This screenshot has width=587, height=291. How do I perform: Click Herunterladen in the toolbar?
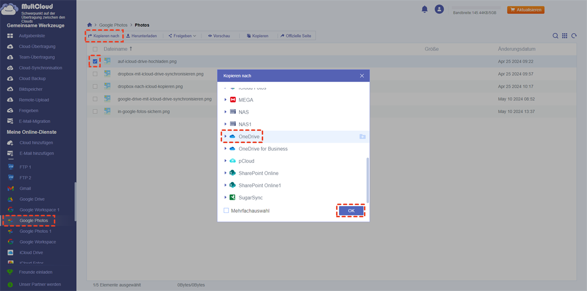(x=141, y=36)
